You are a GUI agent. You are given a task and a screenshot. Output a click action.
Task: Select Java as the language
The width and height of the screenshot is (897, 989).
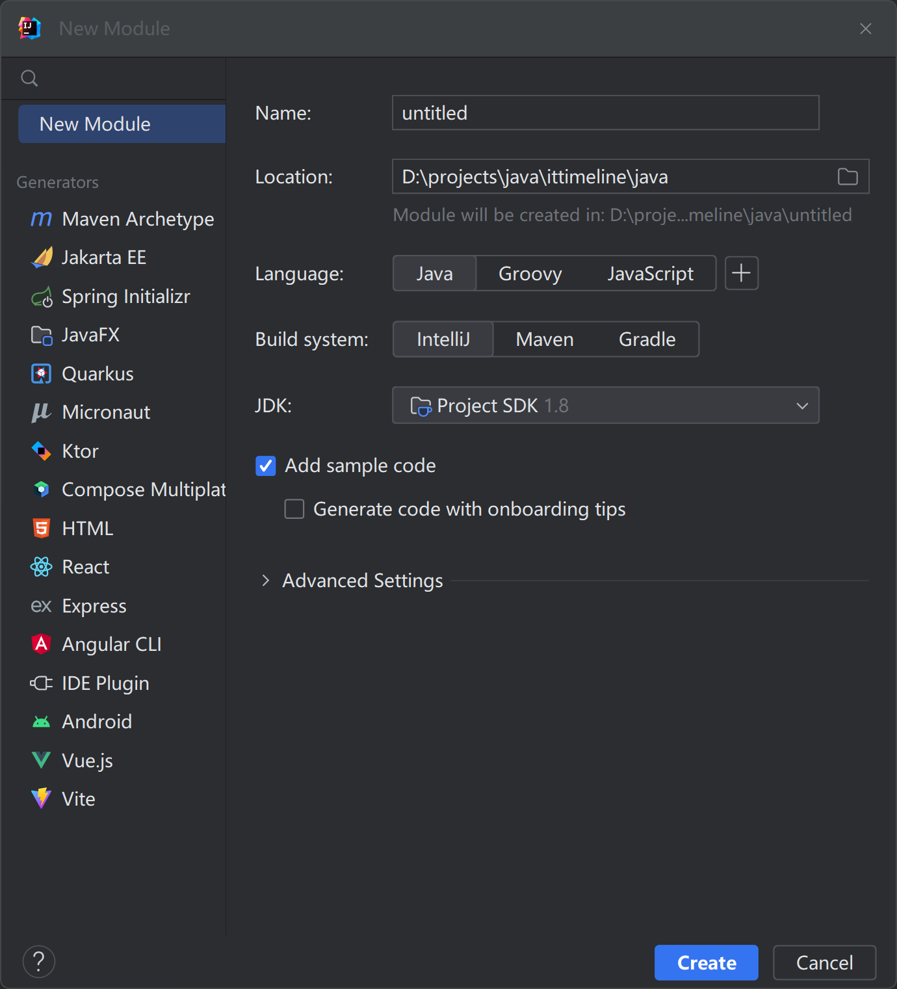[435, 273]
